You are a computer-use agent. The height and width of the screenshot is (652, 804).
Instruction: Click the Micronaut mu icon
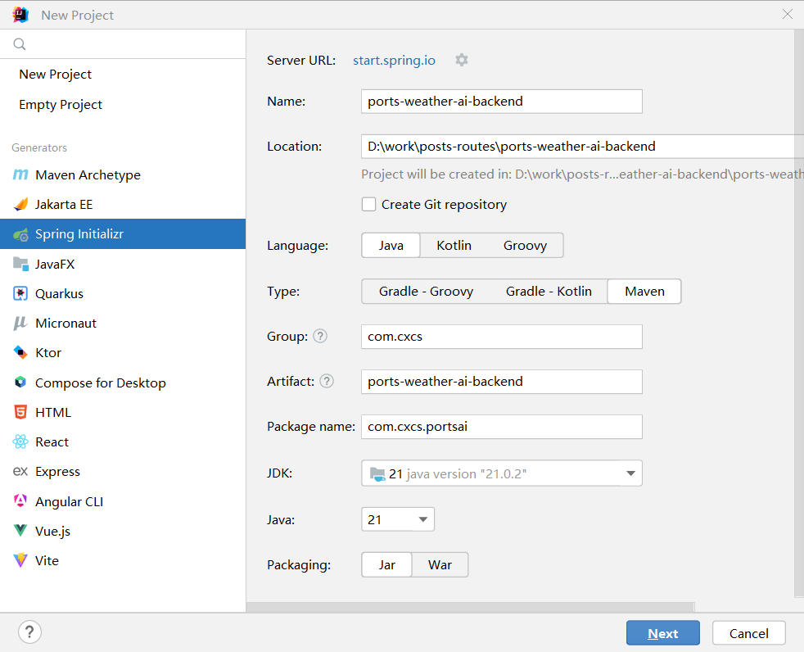20,324
